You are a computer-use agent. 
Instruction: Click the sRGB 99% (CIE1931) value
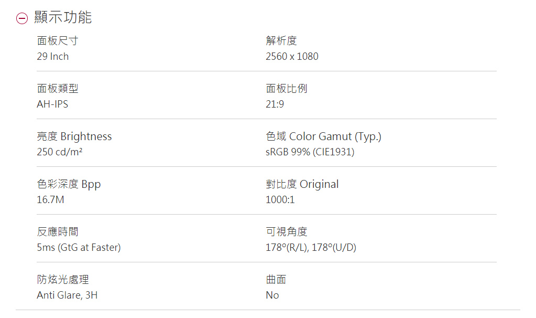(310, 152)
